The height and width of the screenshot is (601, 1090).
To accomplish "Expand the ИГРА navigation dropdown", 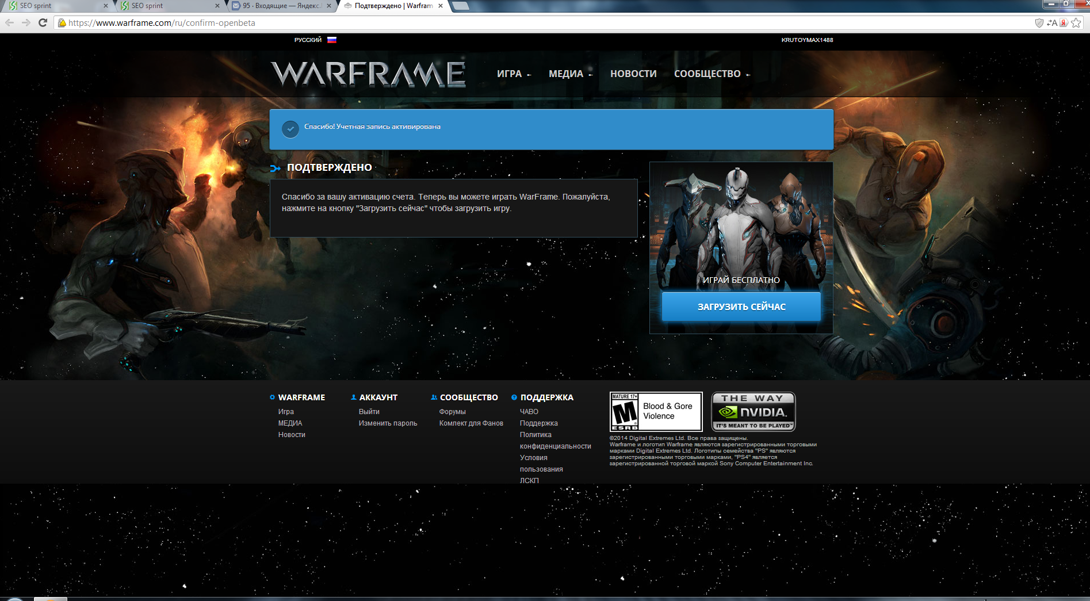I will [514, 74].
